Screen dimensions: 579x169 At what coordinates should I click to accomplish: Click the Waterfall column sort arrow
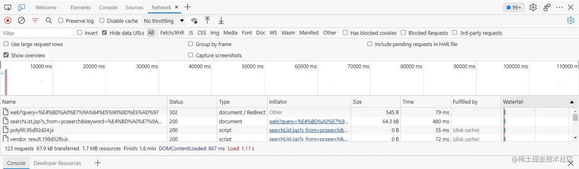pyautogui.click(x=572, y=102)
